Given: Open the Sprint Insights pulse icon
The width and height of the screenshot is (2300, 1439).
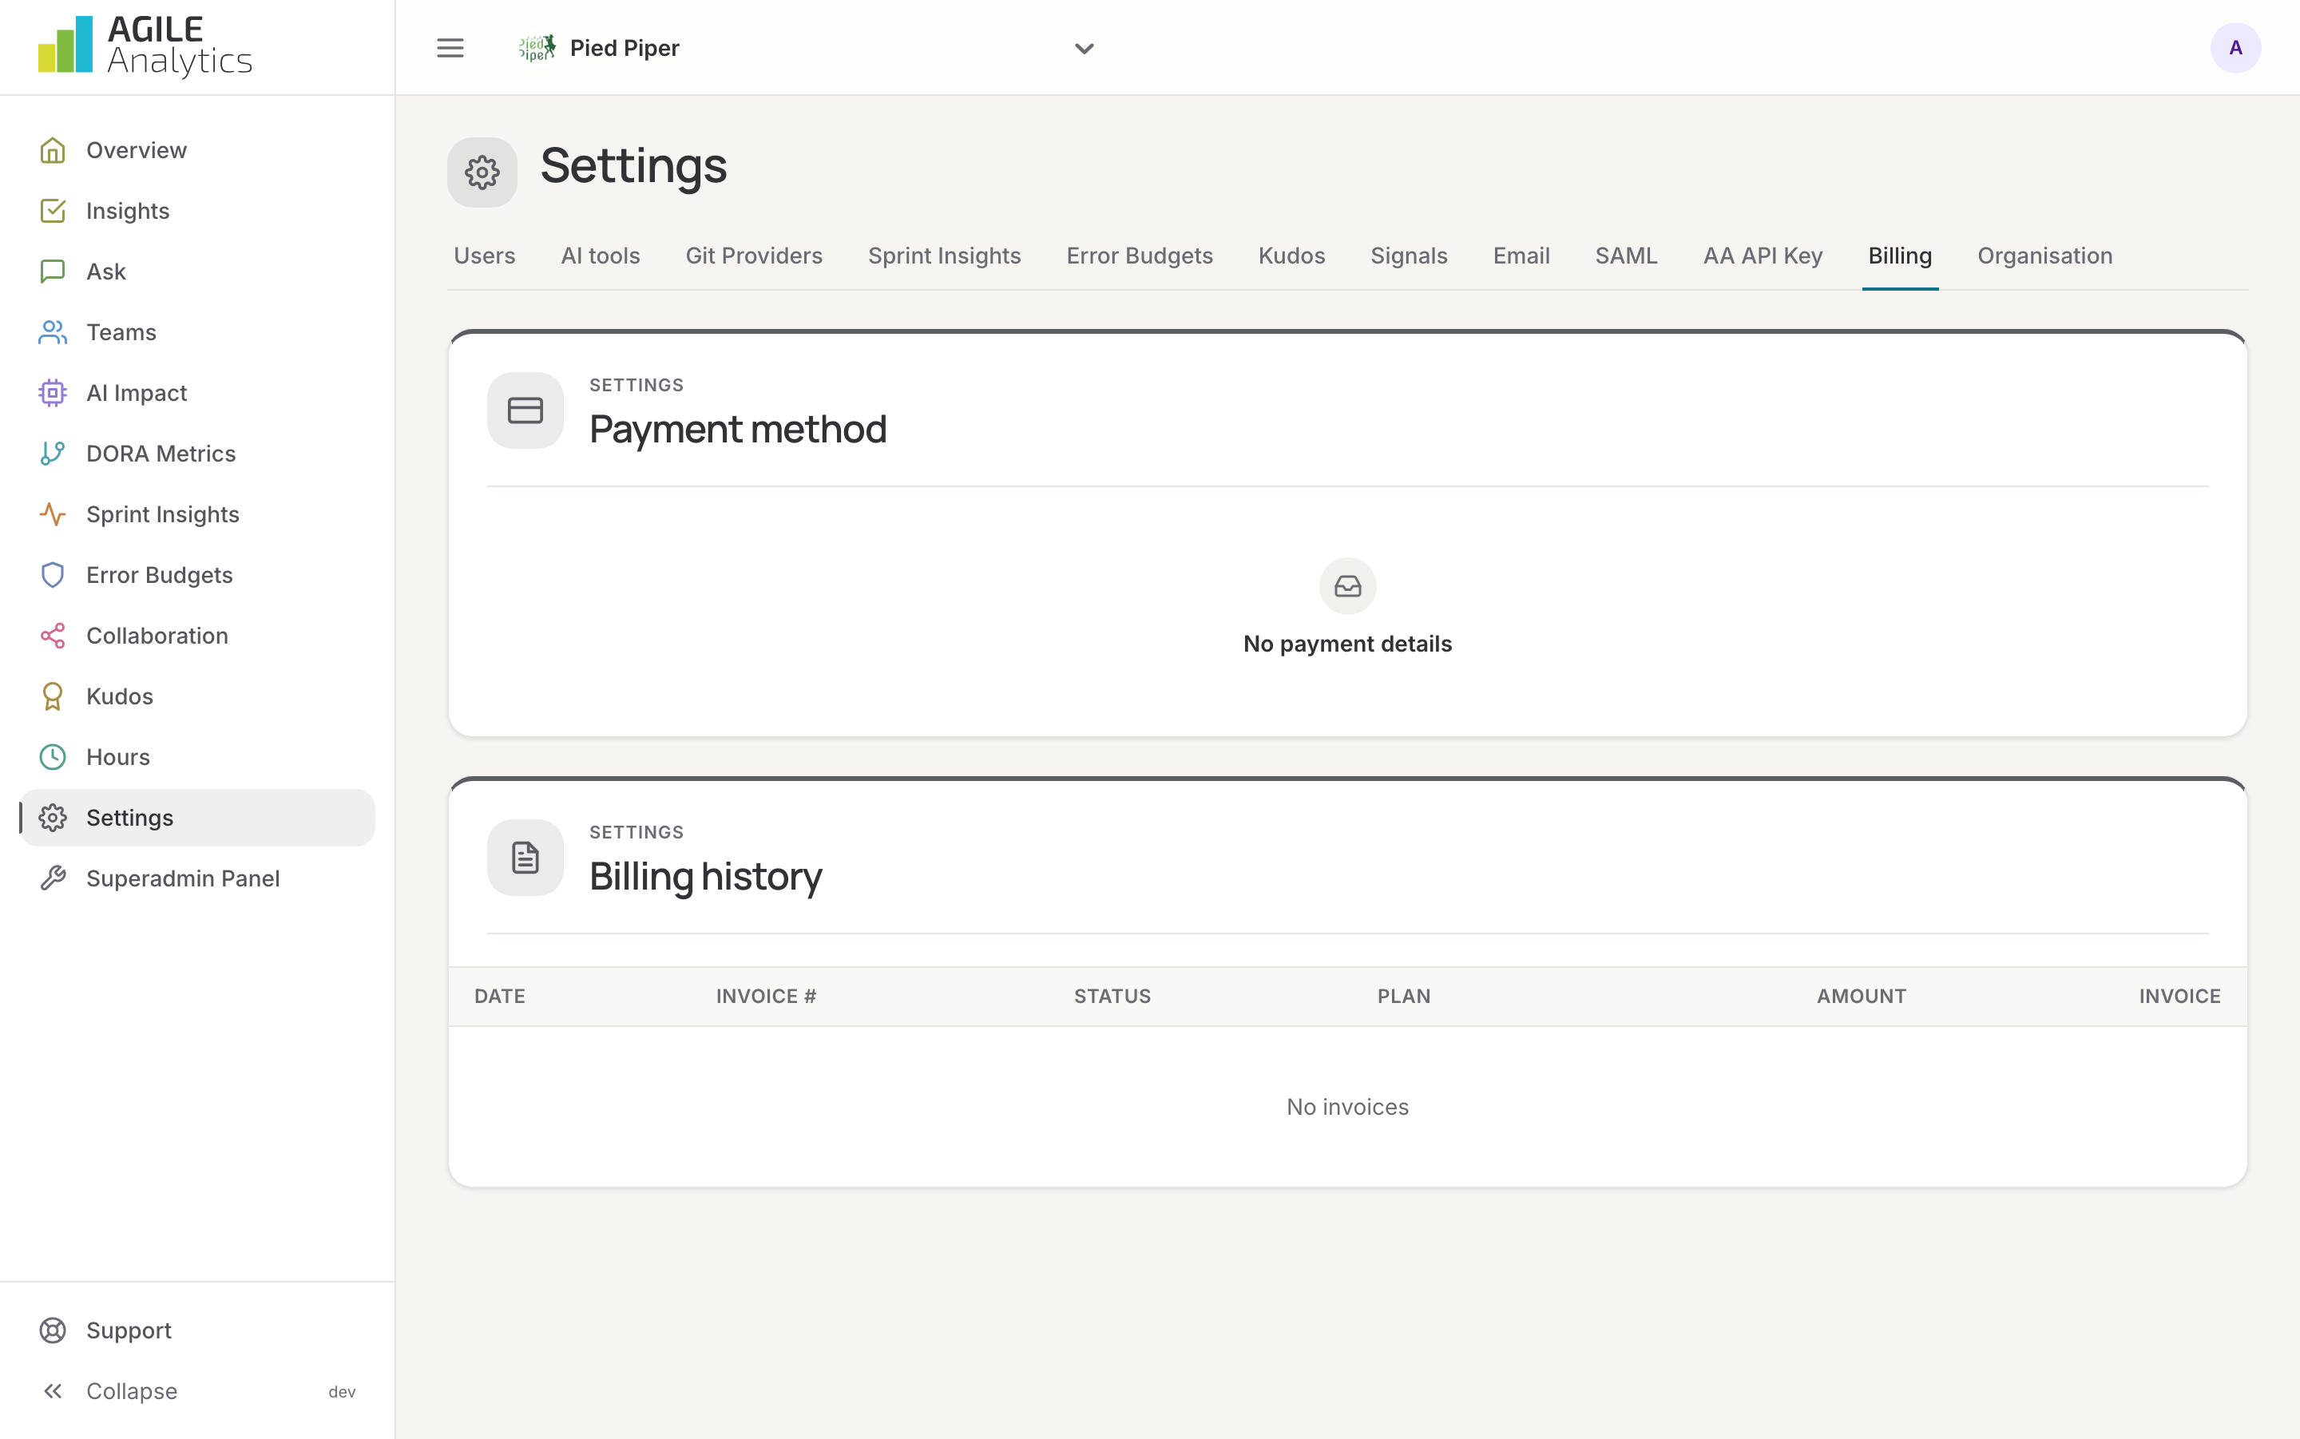Looking at the screenshot, I should pyautogui.click(x=53, y=514).
